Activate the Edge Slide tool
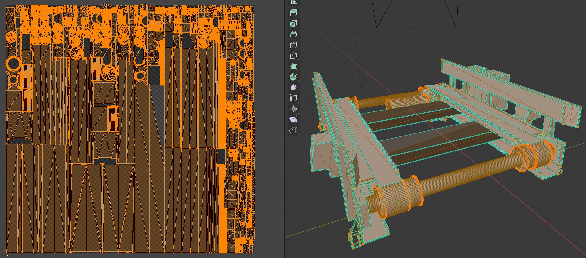 pos(293,98)
